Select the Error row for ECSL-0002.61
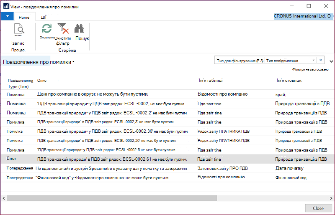The image size is (335, 215). click(167, 159)
